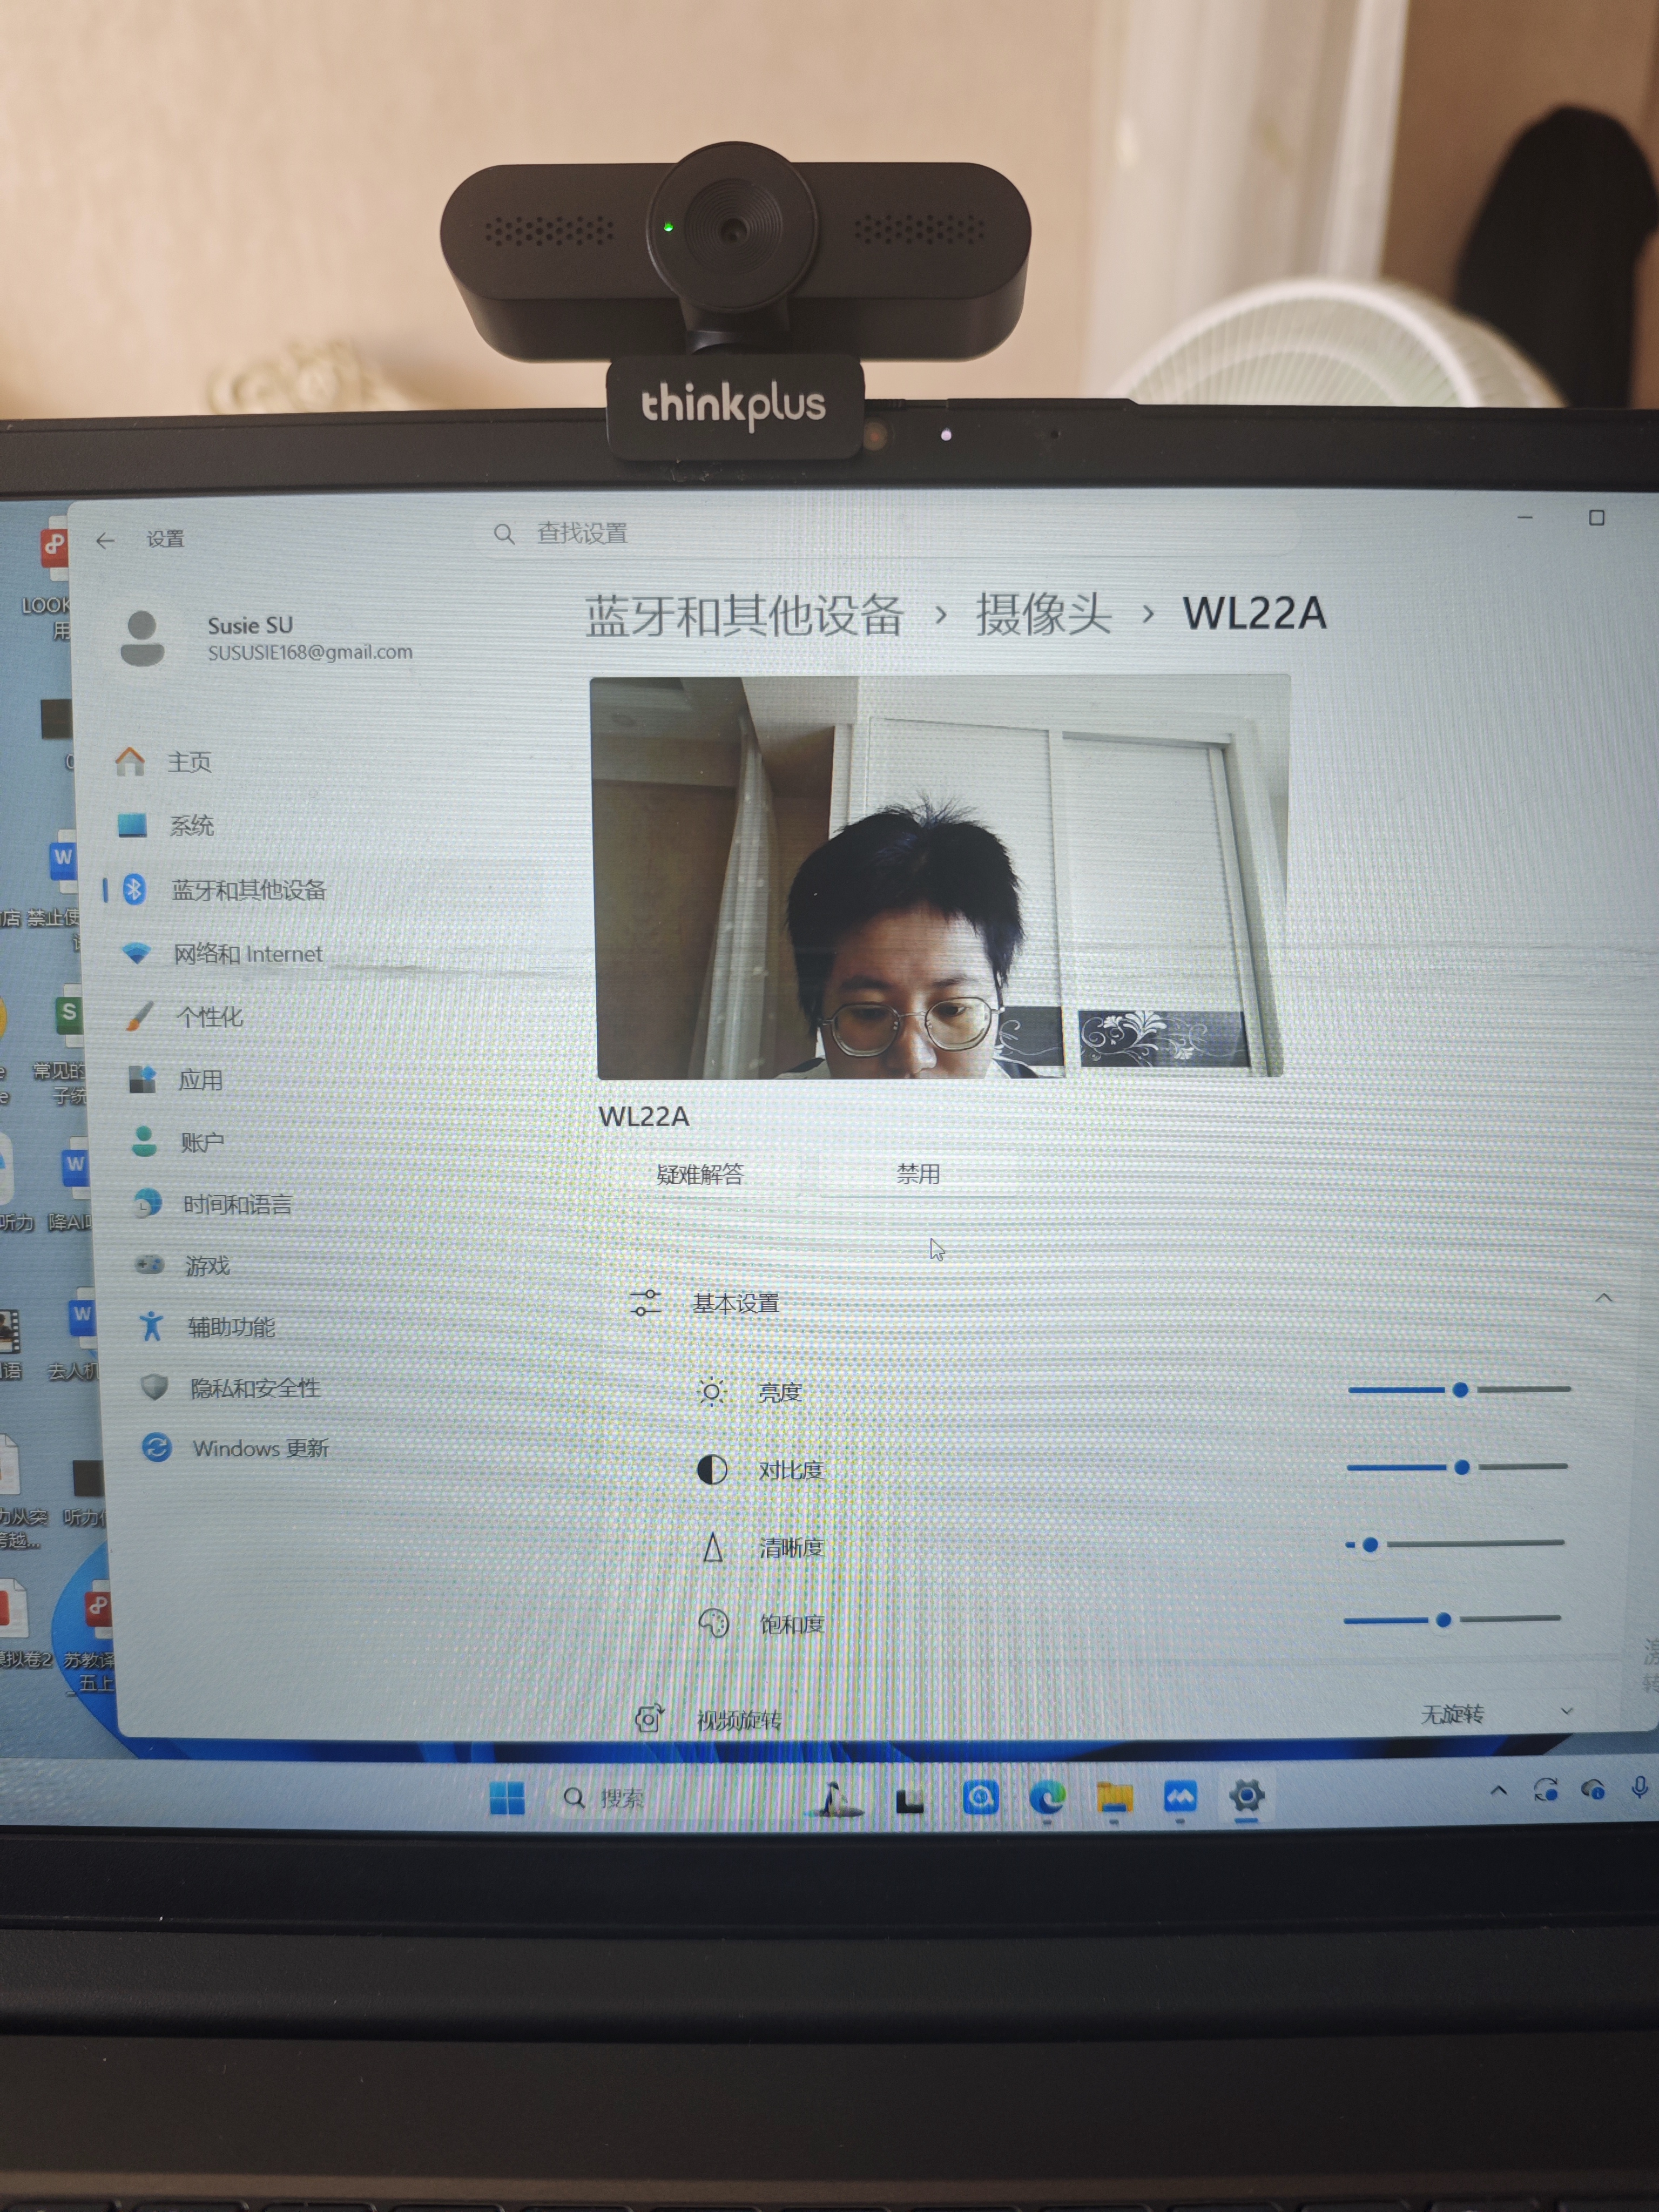Click the 摄像头 breadcrumb link
This screenshot has height=2212, width=1659.
(x=1043, y=614)
